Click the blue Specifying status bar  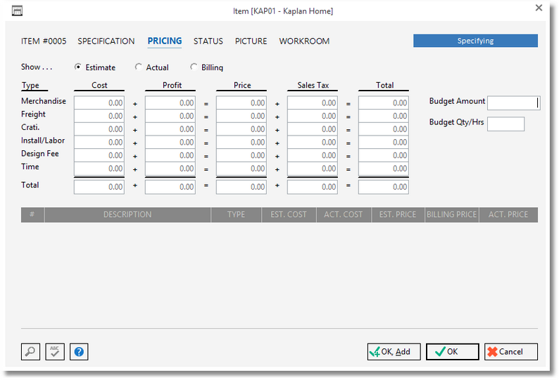[476, 41]
